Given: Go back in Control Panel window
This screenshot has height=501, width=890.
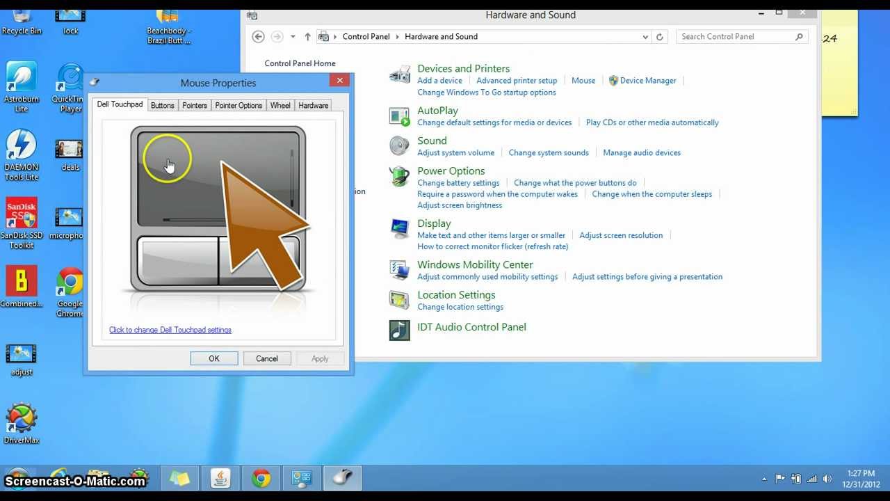Looking at the screenshot, I should (258, 37).
